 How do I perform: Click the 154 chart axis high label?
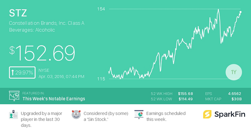[101, 9]
